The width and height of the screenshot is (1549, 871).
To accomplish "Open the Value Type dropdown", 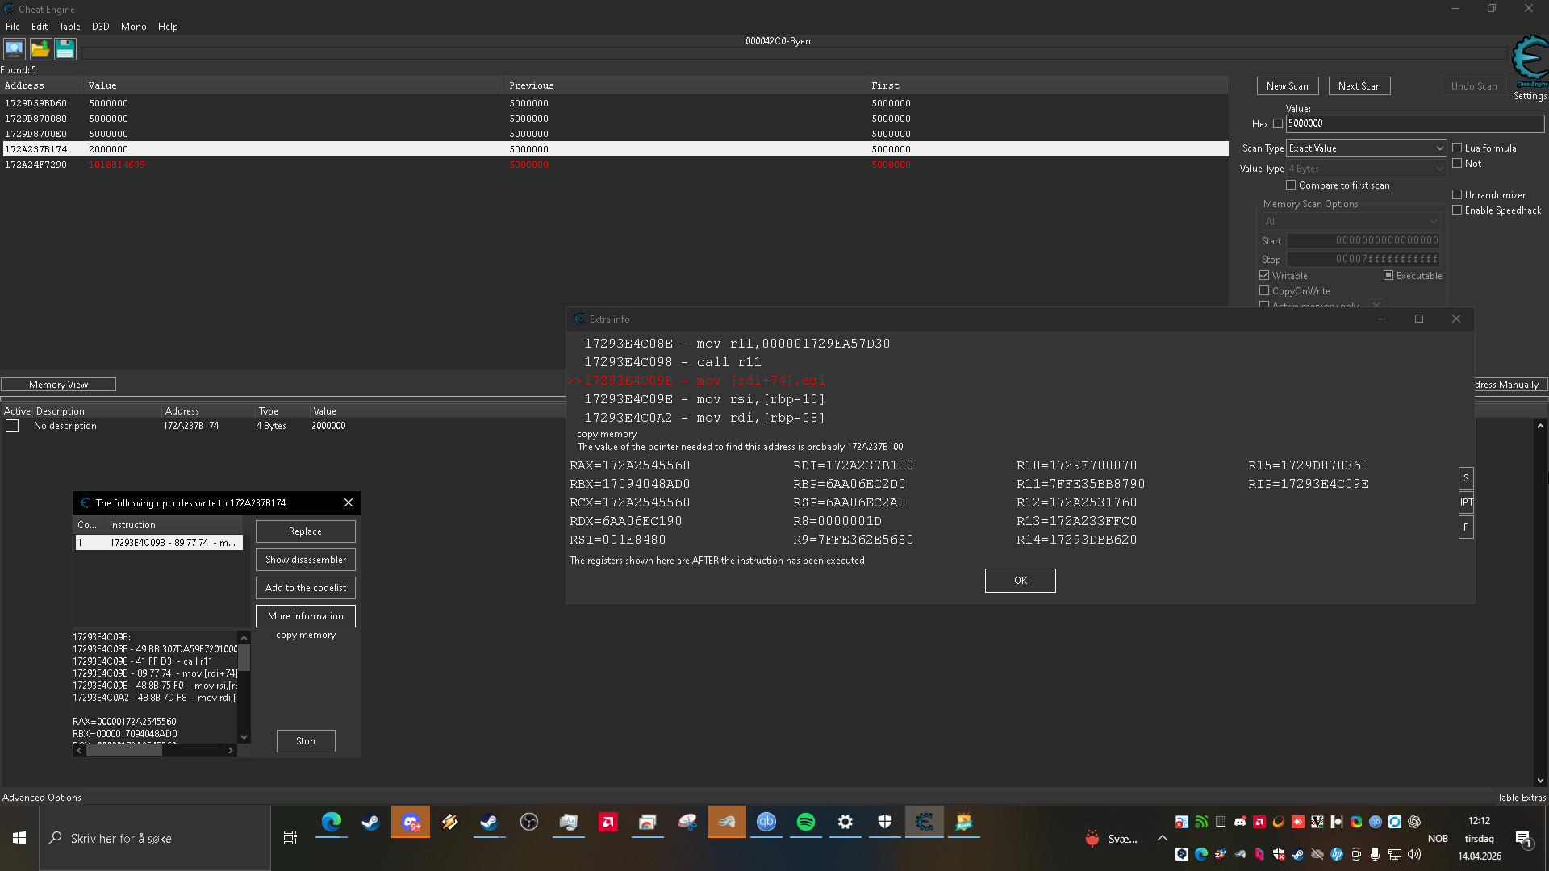I will 1365,169.
